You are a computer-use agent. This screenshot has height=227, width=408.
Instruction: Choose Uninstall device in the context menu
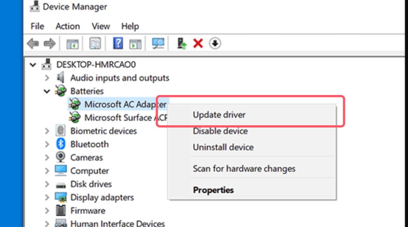click(x=223, y=147)
